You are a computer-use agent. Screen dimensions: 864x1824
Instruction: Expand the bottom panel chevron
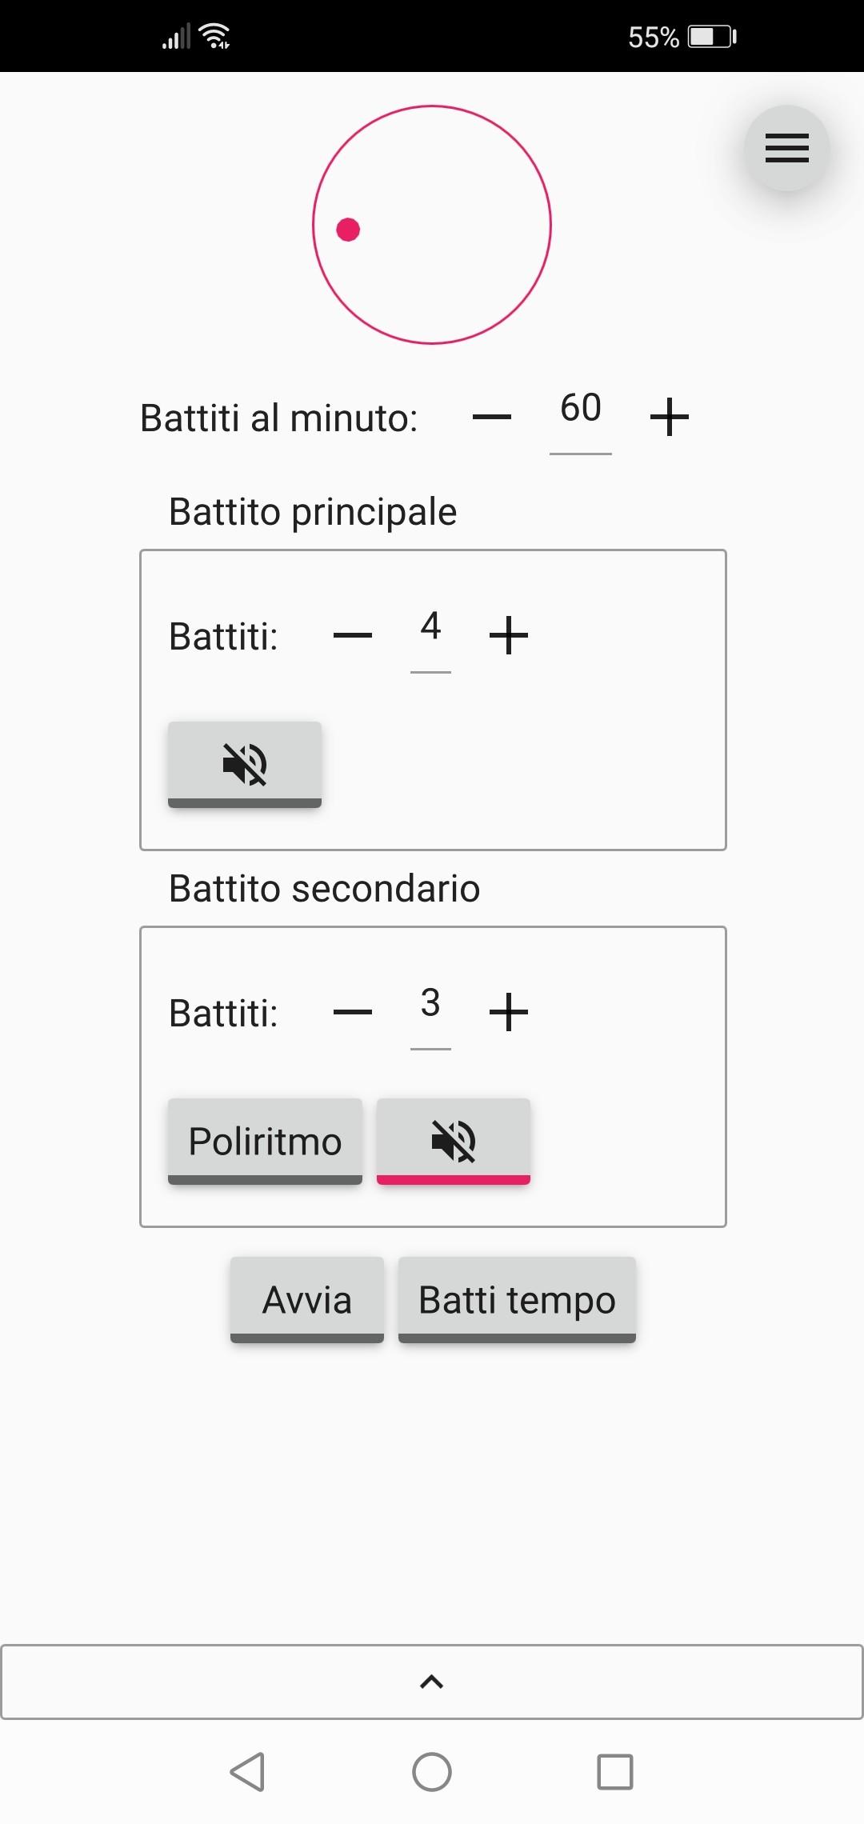pyautogui.click(x=432, y=1682)
